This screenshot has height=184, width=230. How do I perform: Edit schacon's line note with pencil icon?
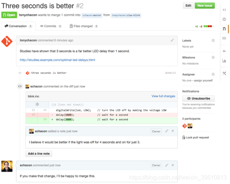coord(167,131)
